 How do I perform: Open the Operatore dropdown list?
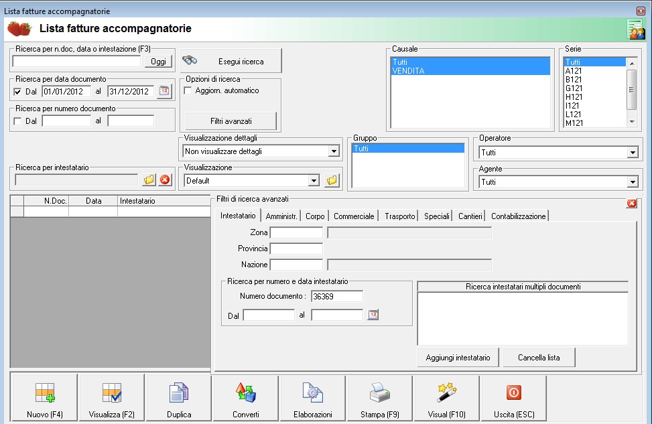coord(632,153)
